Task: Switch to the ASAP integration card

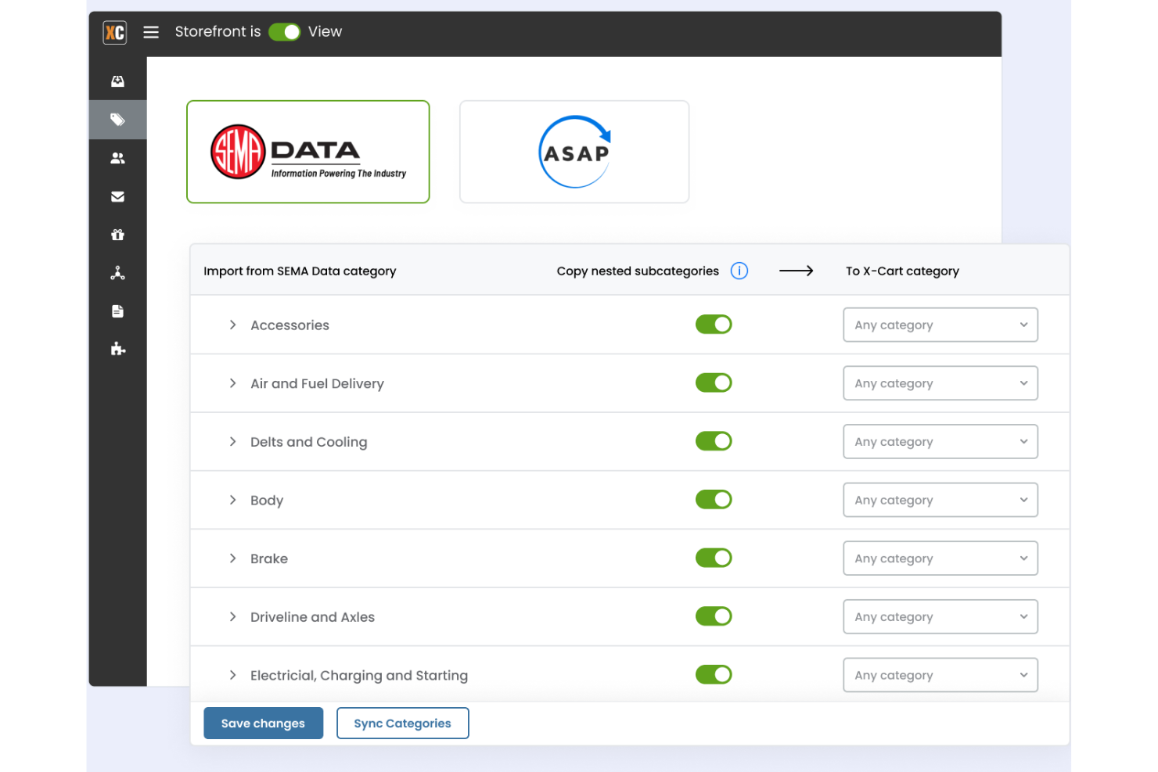Action: [574, 151]
